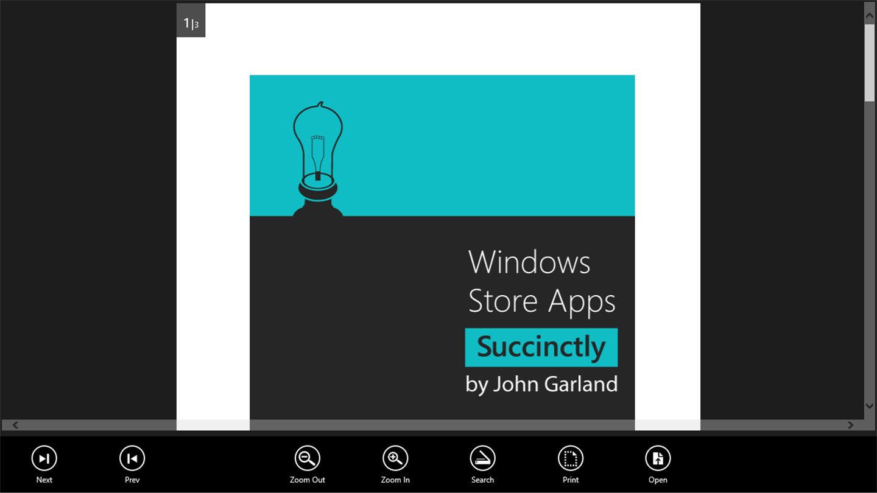Click the horizontal scrollbar right arrow

coord(851,425)
